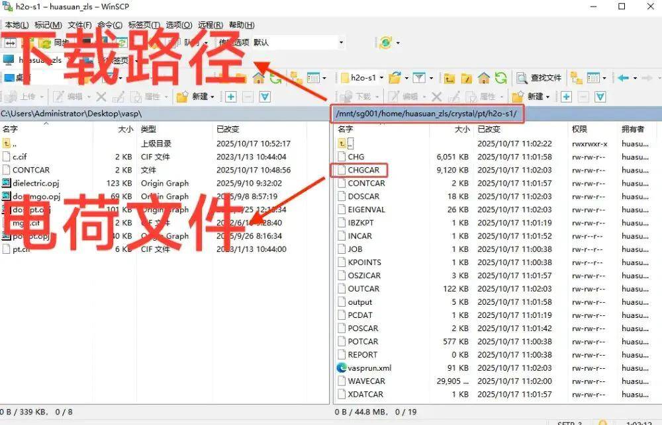Click the remote directory tree icon
The image size is (662, 425).
pyautogui.click(x=576, y=78)
